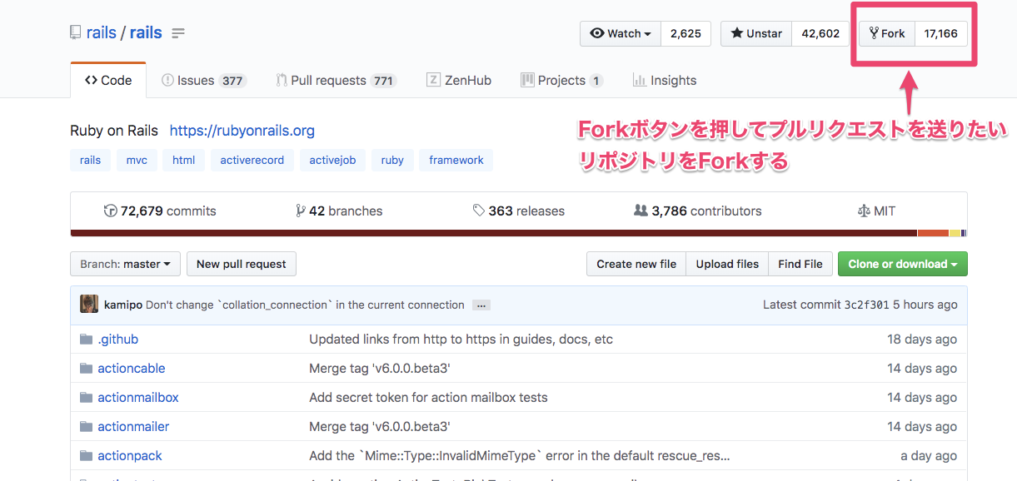
Task: Click the repository book icon beside rails
Action: (x=76, y=33)
